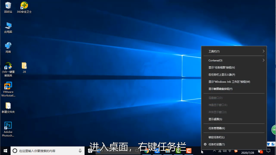Open 任务管理器 from the context menu
This screenshot has height=155, width=276.
[217, 128]
